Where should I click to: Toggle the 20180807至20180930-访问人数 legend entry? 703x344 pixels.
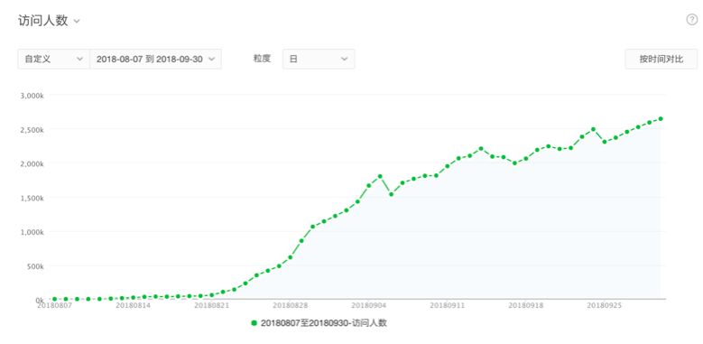coord(319,323)
